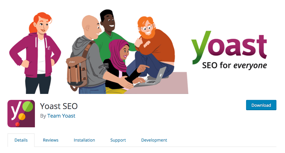Click the orange dot in the plugin icon
This screenshot has height=153, width=285.
tap(22, 116)
